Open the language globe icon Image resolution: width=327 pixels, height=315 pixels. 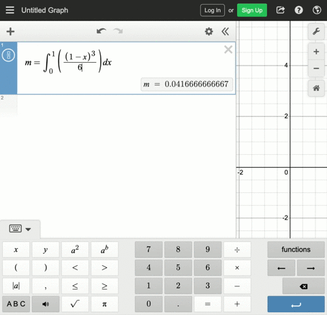point(317,10)
